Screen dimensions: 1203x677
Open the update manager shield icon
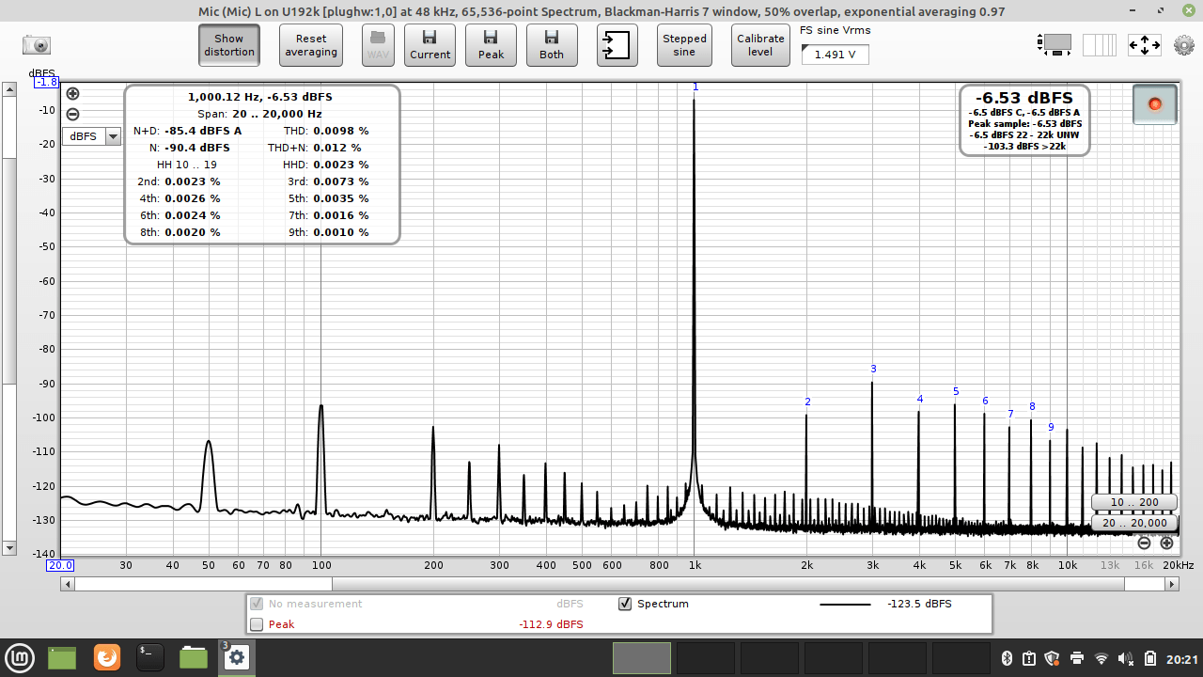[1053, 658]
